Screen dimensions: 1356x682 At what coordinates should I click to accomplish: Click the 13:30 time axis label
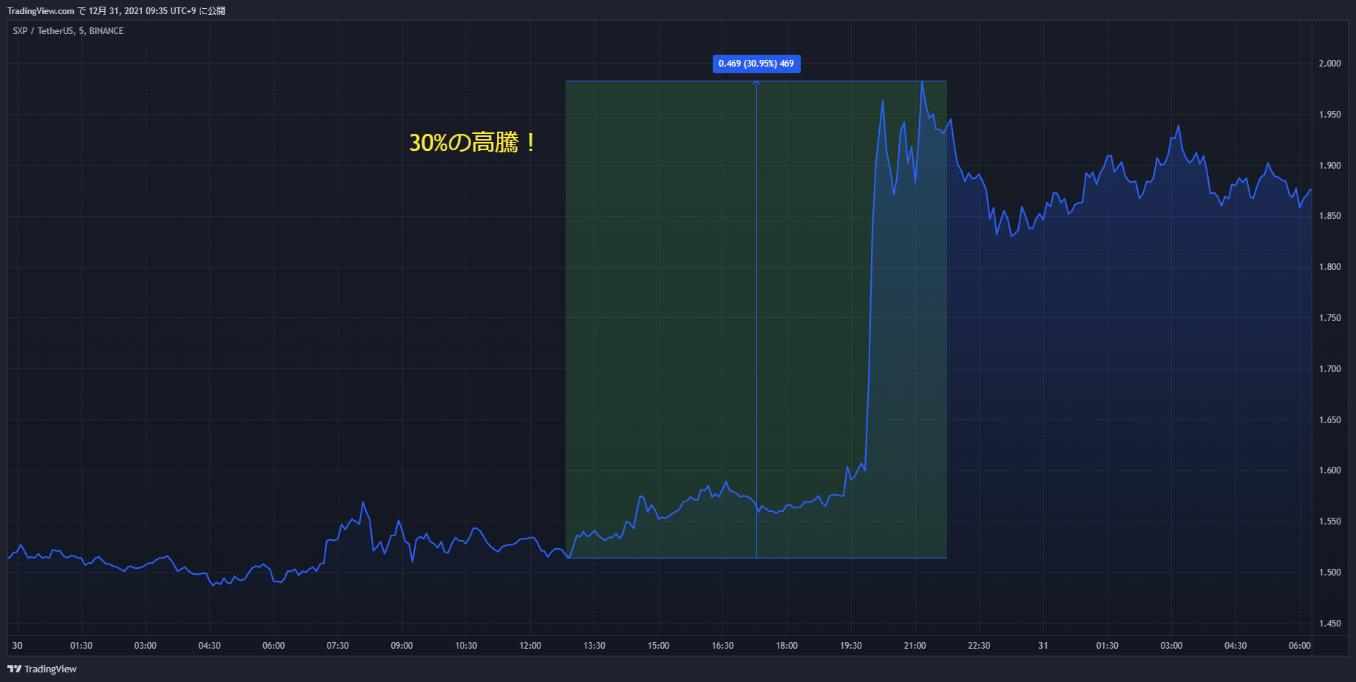pos(594,646)
